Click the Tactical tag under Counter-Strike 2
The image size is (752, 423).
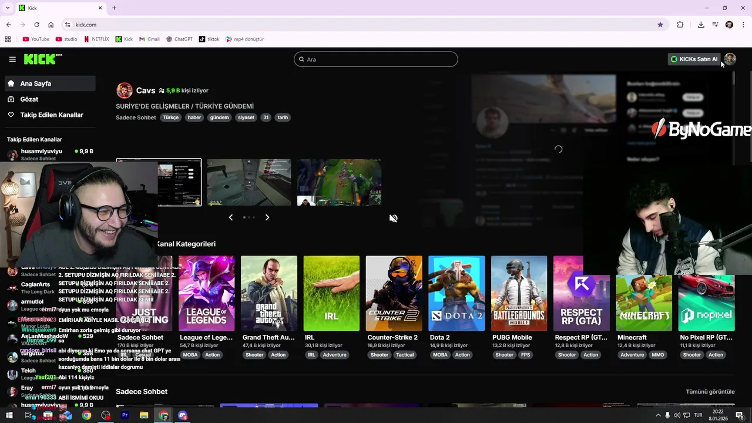[x=405, y=355]
